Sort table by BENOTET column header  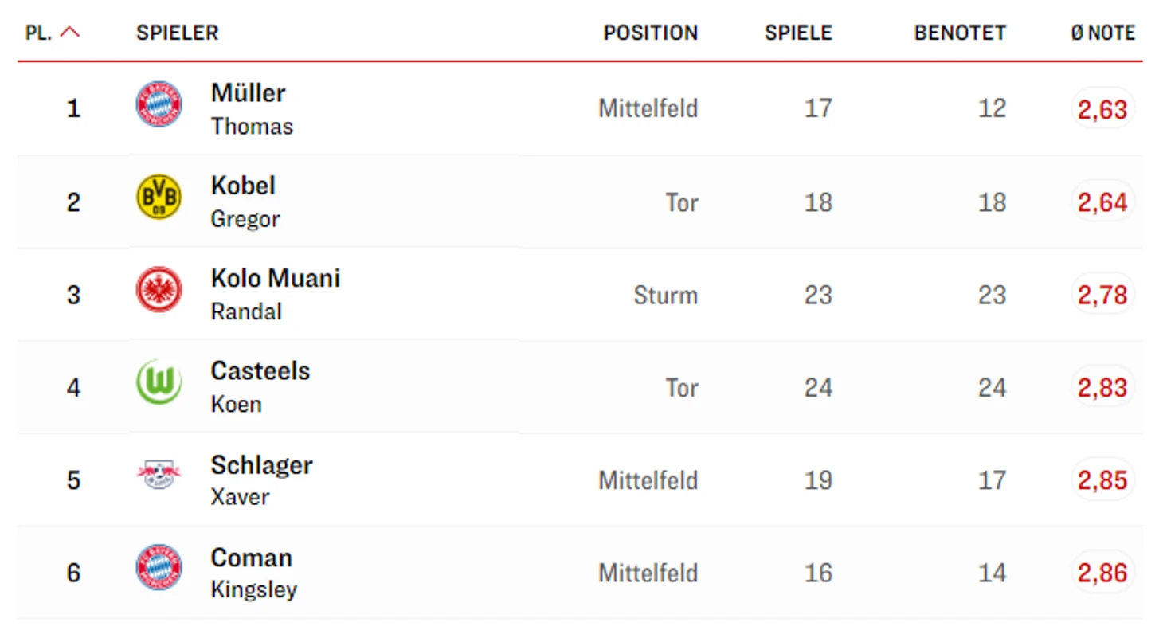960,33
